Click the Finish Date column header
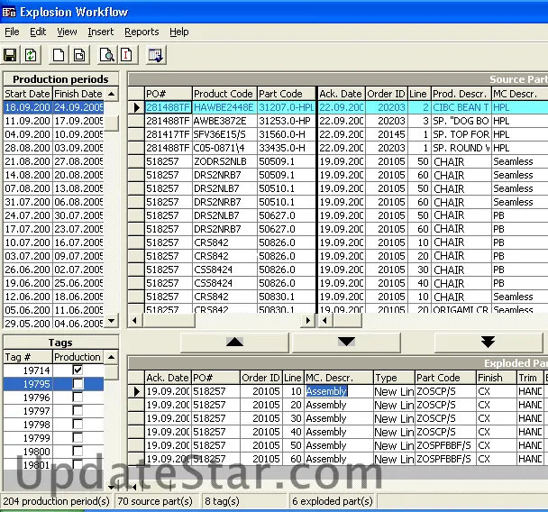Image resolution: width=548 pixels, height=512 pixels. [78, 94]
